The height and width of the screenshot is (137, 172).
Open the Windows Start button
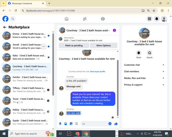(x=4, y=134)
